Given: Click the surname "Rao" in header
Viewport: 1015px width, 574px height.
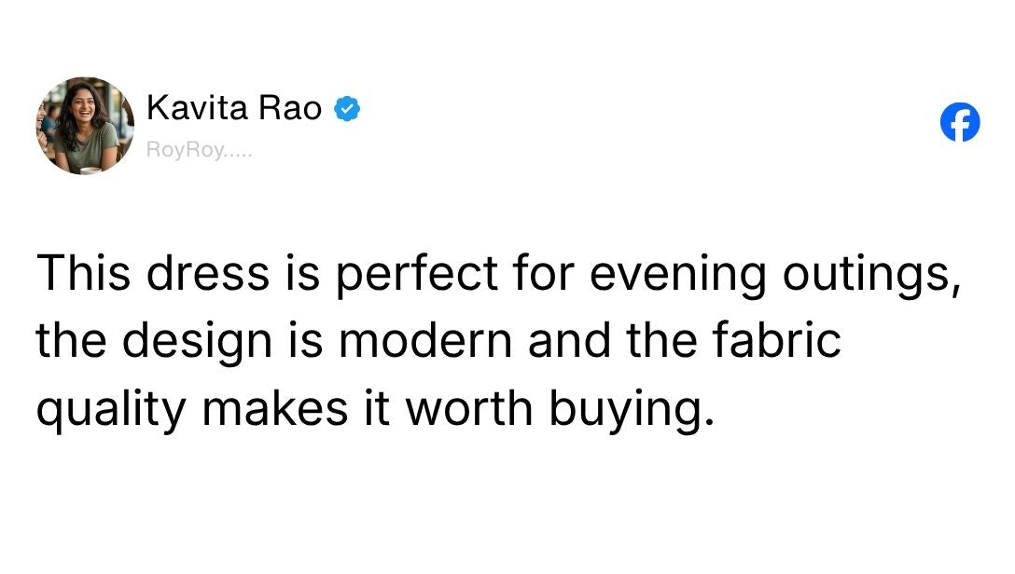Looking at the screenshot, I should (290, 109).
